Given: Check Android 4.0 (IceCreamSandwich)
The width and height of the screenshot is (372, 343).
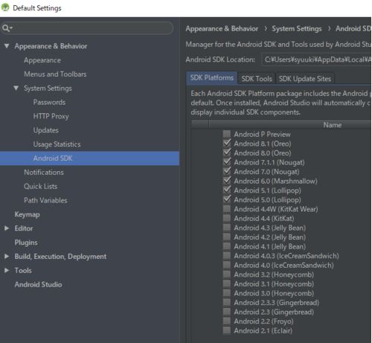Looking at the screenshot, I should (227, 265).
